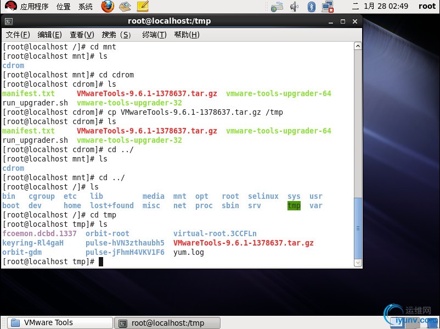Click lost+found directory name
Screen dimensions: 440x329
[112, 205]
